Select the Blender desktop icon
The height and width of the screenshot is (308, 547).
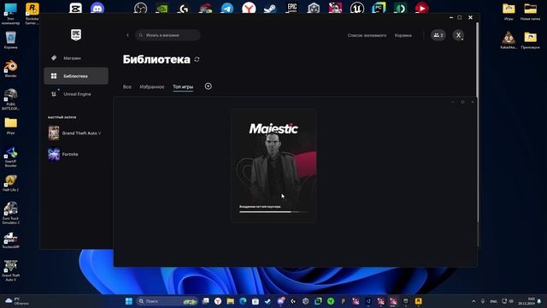11,68
